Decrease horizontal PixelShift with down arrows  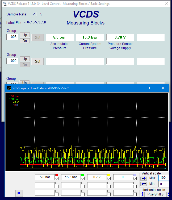coord(142,194)
